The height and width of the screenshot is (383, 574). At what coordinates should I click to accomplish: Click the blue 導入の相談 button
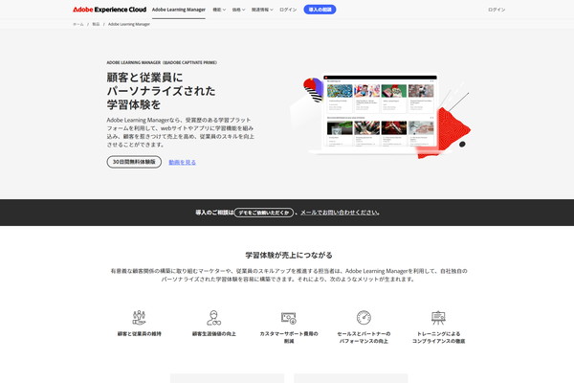tap(320, 10)
